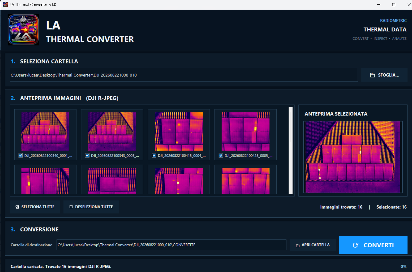Viewport: 412px width, 272px height.
Task: Toggle checkbox for DJI_20260822100425_0005
Action: (x=221, y=156)
